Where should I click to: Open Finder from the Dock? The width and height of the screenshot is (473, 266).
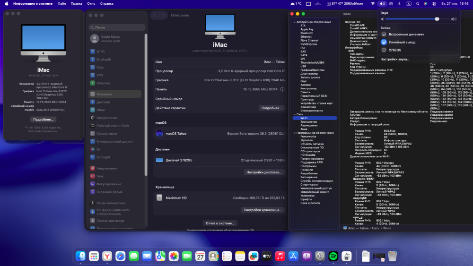click(x=80, y=256)
